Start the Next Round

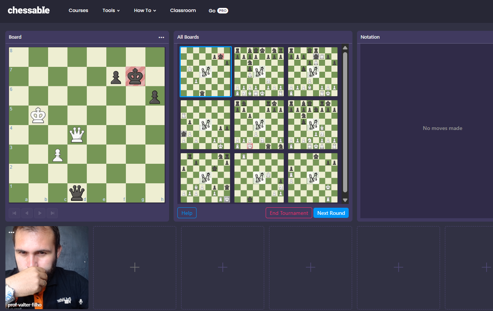(331, 213)
